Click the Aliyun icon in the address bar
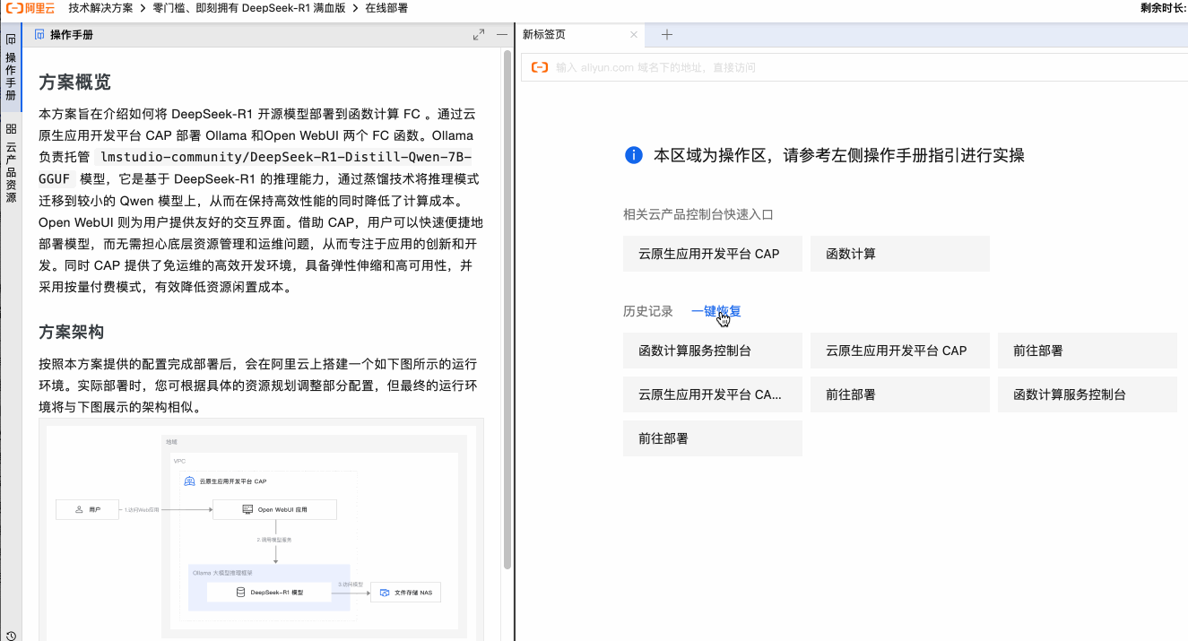Viewport: 1188px width, 641px height. coord(540,67)
